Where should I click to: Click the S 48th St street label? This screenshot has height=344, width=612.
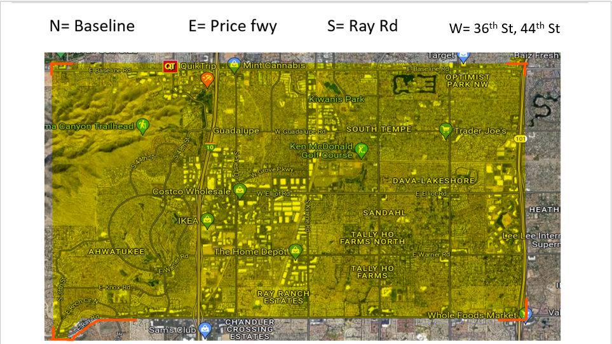tap(182, 148)
